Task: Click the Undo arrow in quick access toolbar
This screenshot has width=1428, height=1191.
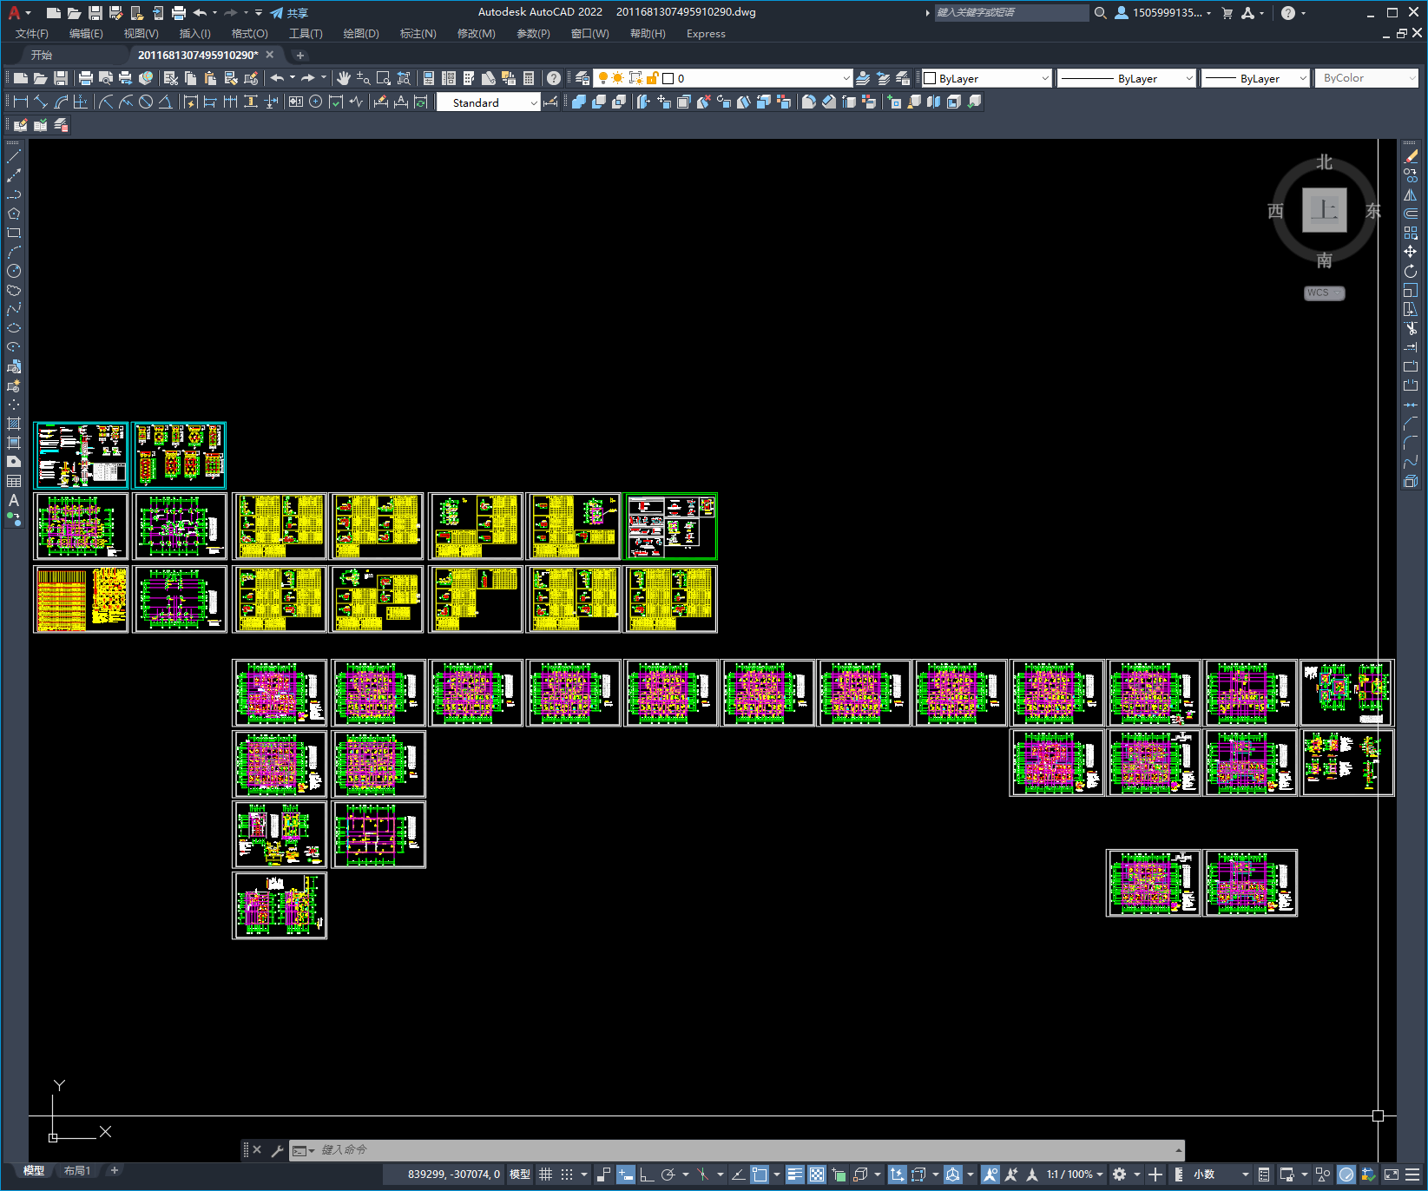Action: coord(200,13)
